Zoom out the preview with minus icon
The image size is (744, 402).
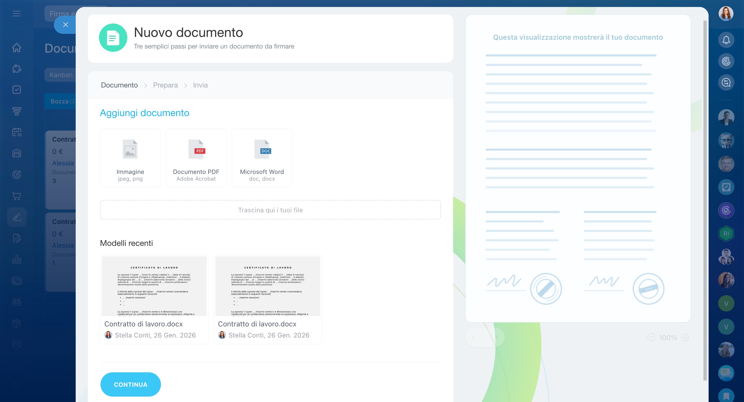tap(651, 337)
